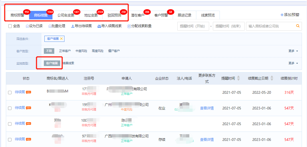This screenshot has width=307, height=147.
Task: Sort by 续展截止日期 column arrows
Action: (x=272, y=78)
